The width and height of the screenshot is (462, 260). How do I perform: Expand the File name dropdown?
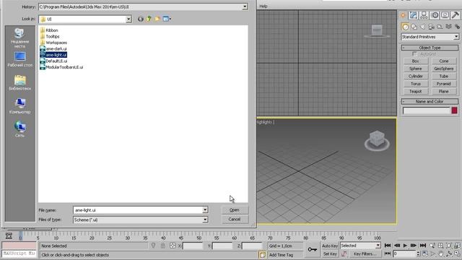(205, 210)
